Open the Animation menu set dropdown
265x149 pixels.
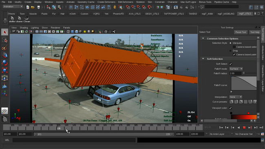(13, 7)
